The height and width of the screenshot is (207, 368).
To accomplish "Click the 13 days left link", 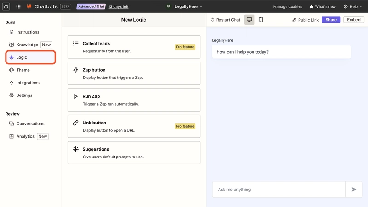I will pyautogui.click(x=118, y=6).
